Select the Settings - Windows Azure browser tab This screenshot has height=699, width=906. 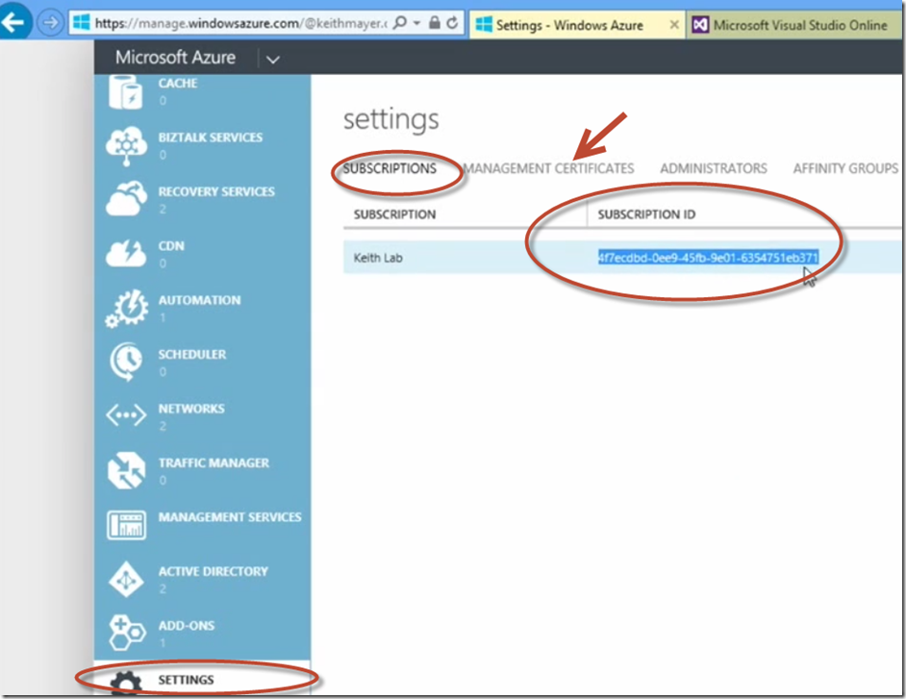pyautogui.click(x=576, y=25)
